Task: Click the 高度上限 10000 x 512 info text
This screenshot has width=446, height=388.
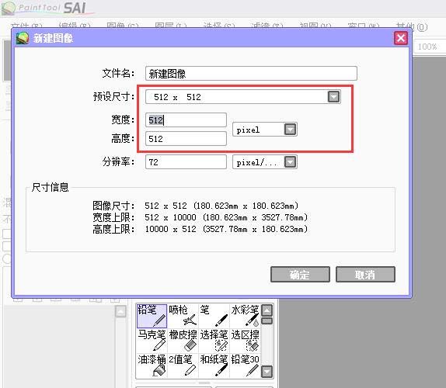Action: 226,229
